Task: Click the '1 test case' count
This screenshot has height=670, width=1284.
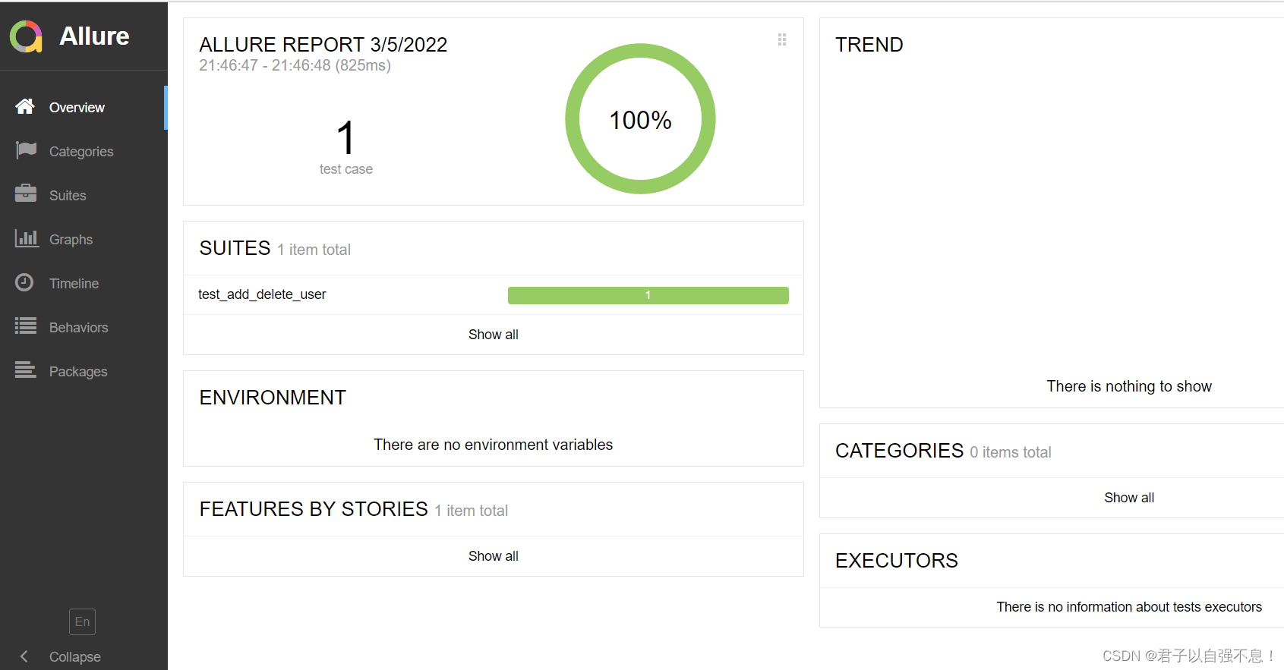Action: pyautogui.click(x=345, y=148)
